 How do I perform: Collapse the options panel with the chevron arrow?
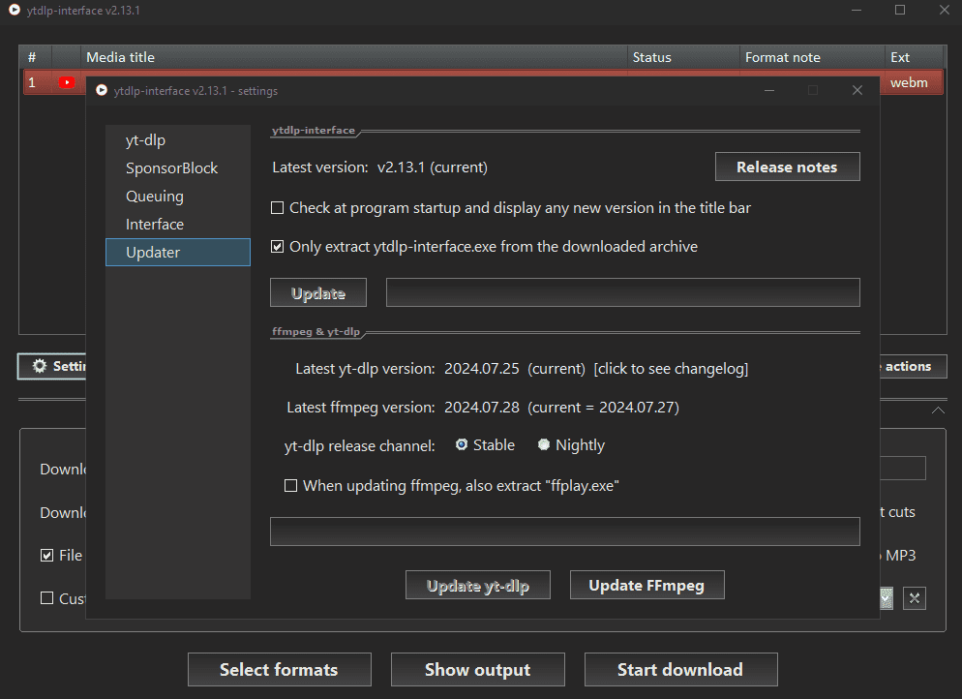click(x=938, y=410)
